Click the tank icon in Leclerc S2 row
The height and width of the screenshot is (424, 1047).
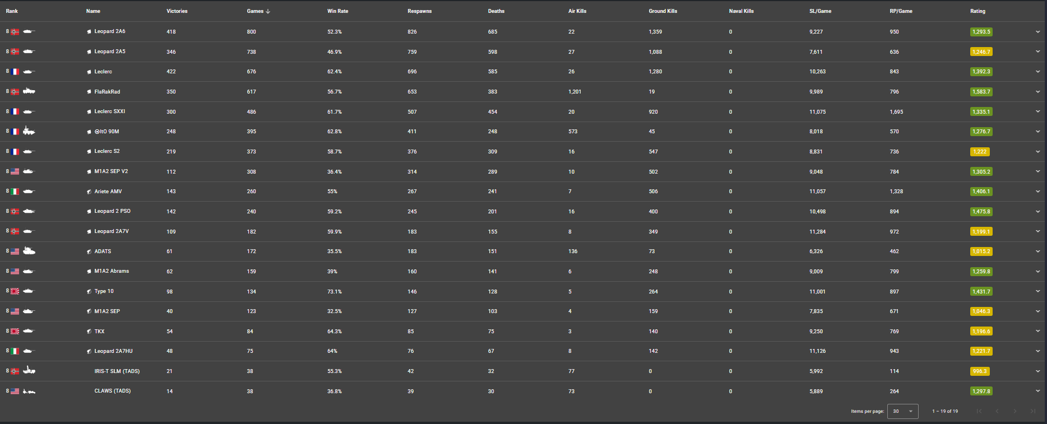point(29,151)
